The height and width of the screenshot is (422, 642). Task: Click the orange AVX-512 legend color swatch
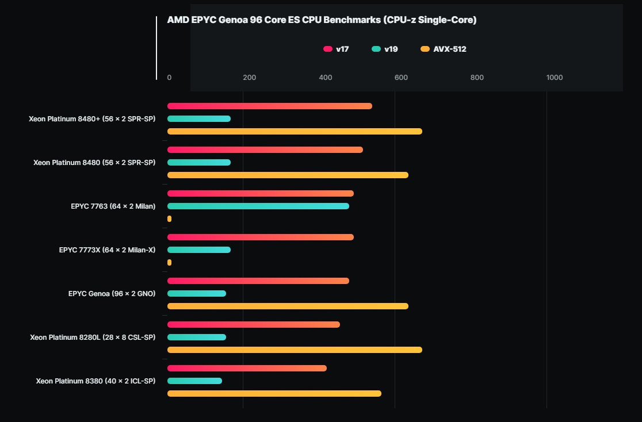click(425, 49)
